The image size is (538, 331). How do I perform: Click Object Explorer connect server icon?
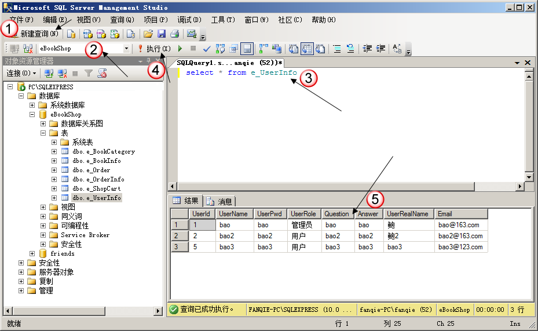[x=49, y=73]
